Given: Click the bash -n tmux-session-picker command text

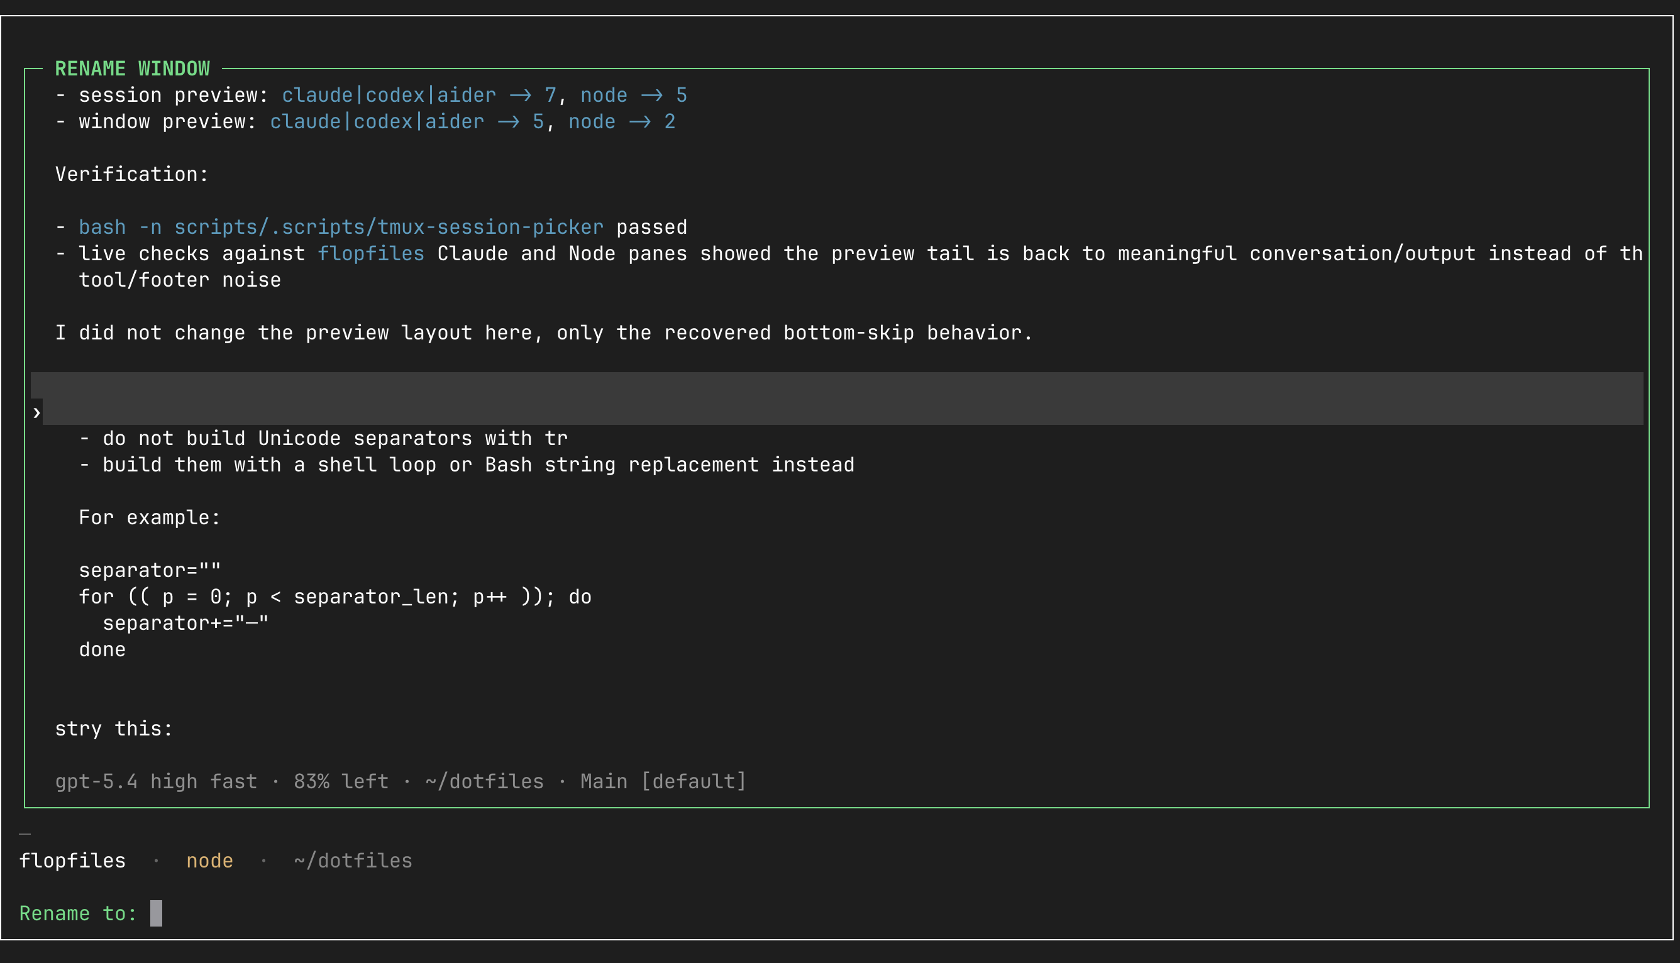Looking at the screenshot, I should pos(341,227).
